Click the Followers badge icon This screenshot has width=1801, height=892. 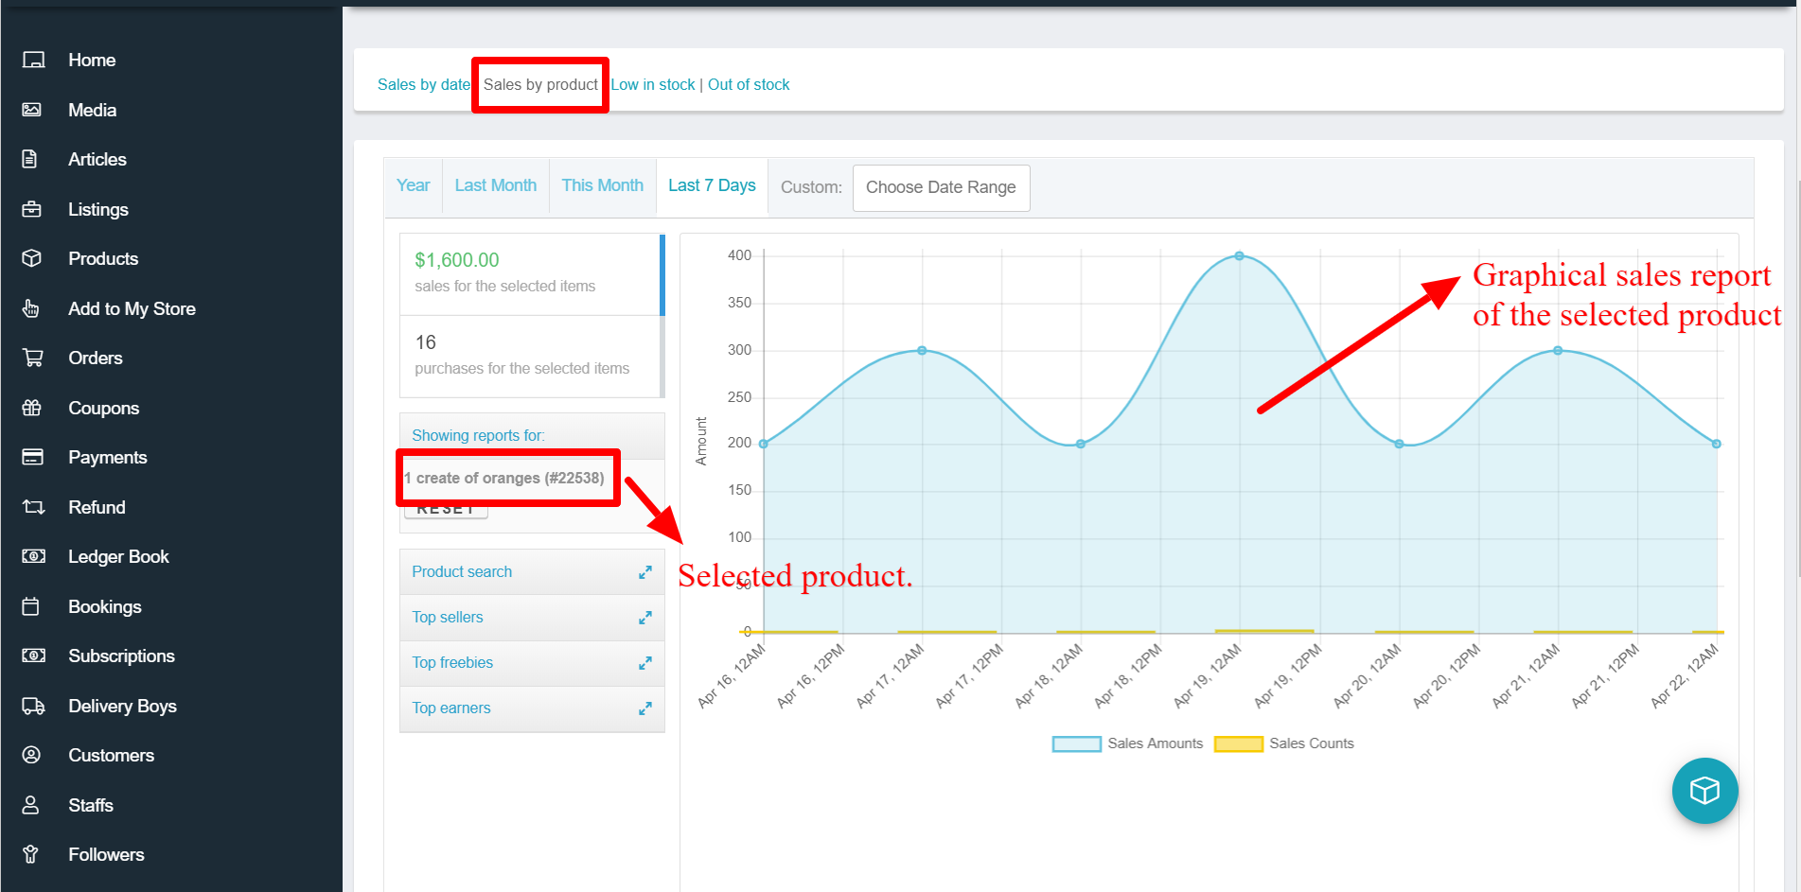30,854
